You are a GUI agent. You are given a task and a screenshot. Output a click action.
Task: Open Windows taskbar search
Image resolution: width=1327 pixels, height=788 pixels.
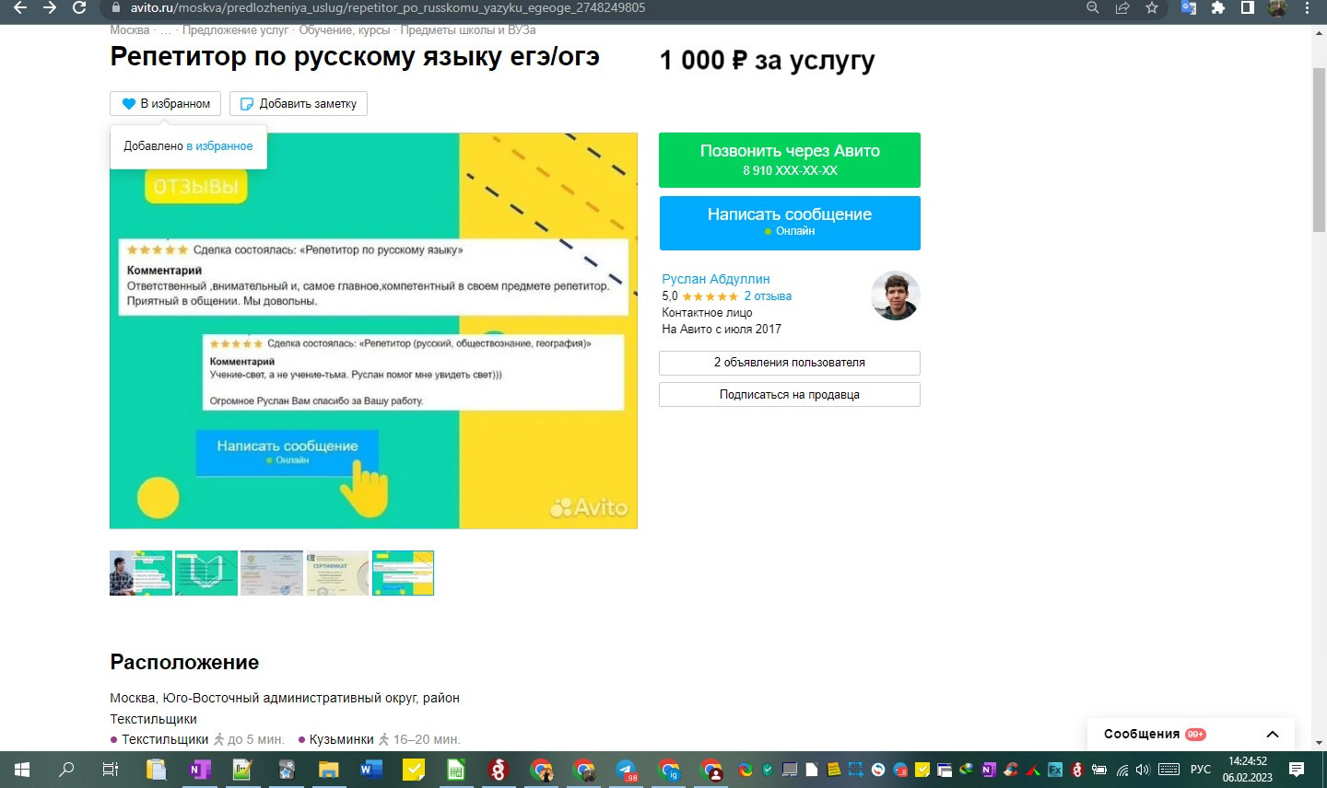click(x=66, y=770)
